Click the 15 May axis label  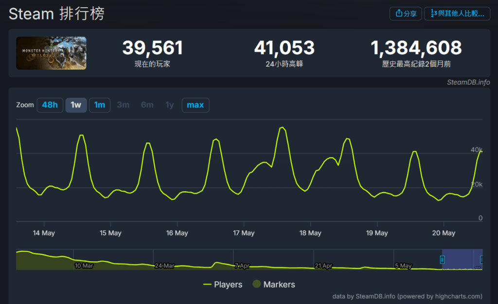pos(110,233)
